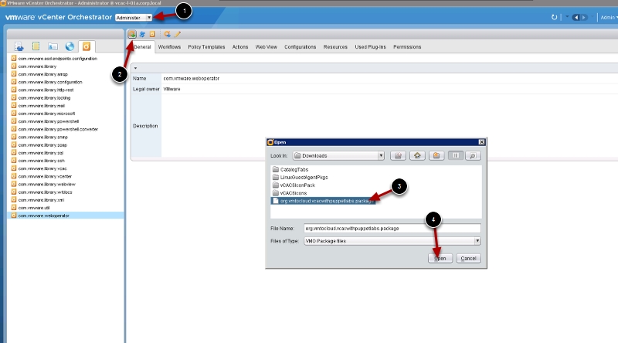Click Up One Level icon in Open dialog

(x=398, y=156)
